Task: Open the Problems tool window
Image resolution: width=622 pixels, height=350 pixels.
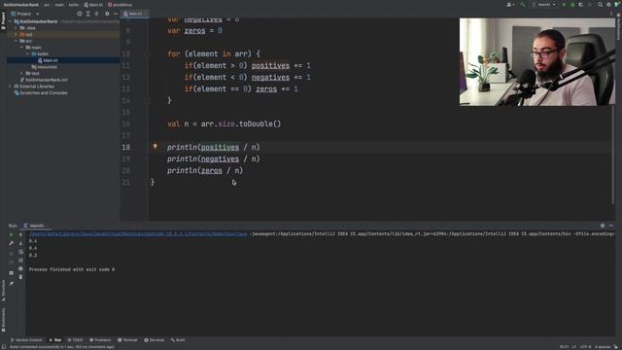Action: click(100, 340)
